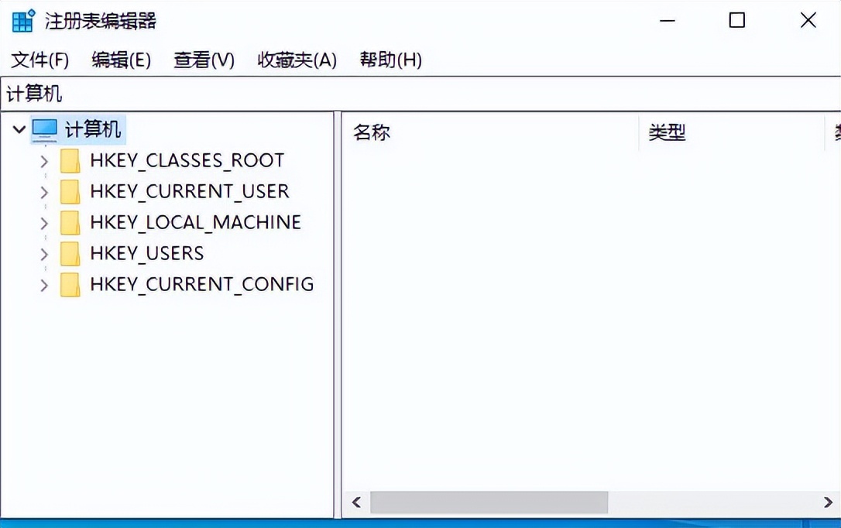
Task: Select the 计算机 root node
Action: [91, 129]
